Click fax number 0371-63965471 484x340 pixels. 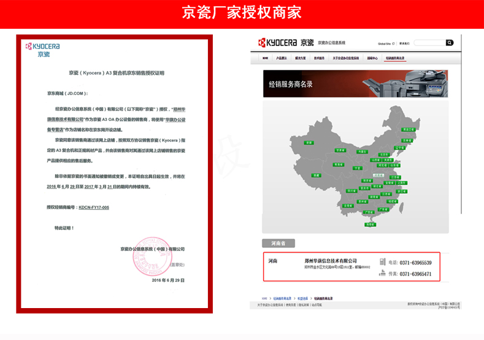(415, 274)
